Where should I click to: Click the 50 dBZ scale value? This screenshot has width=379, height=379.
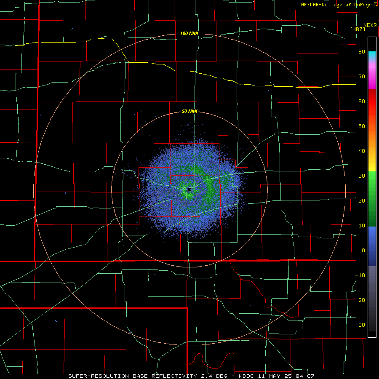click(362, 126)
